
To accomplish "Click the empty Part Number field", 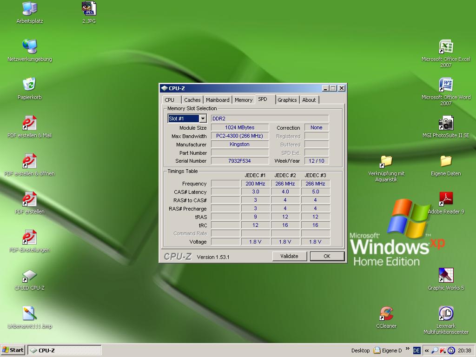I will tap(240, 152).
